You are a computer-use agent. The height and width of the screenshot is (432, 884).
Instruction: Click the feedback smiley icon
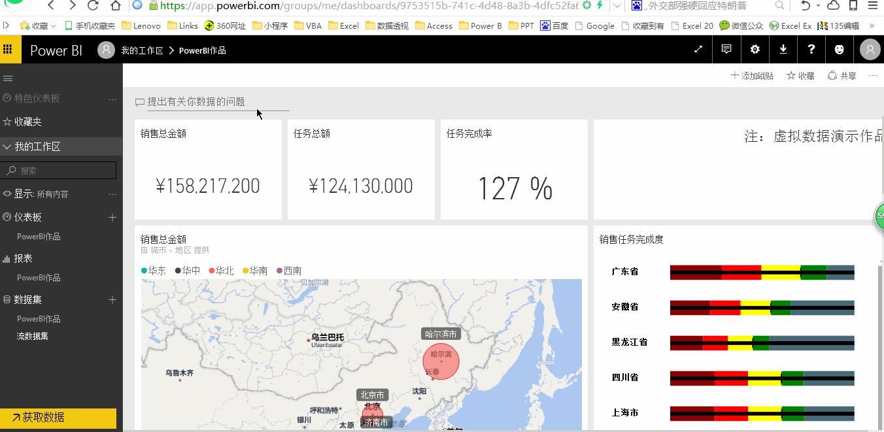click(x=840, y=49)
